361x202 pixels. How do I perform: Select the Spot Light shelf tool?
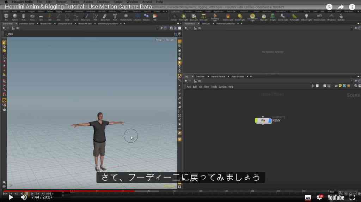coord(194,17)
